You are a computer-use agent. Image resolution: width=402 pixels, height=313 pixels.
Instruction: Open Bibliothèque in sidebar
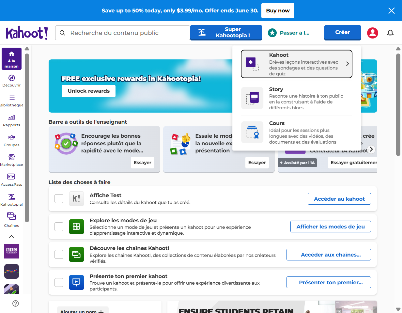(11, 101)
